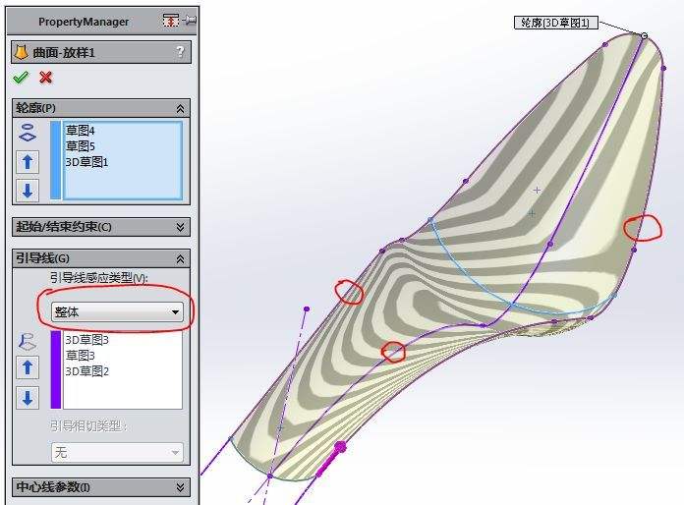
Task: Select 3D草图2 in the guide curves list
Action: click(x=86, y=371)
